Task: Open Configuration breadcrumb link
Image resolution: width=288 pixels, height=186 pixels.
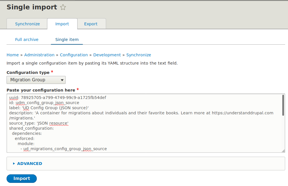Action: pyautogui.click(x=74, y=55)
